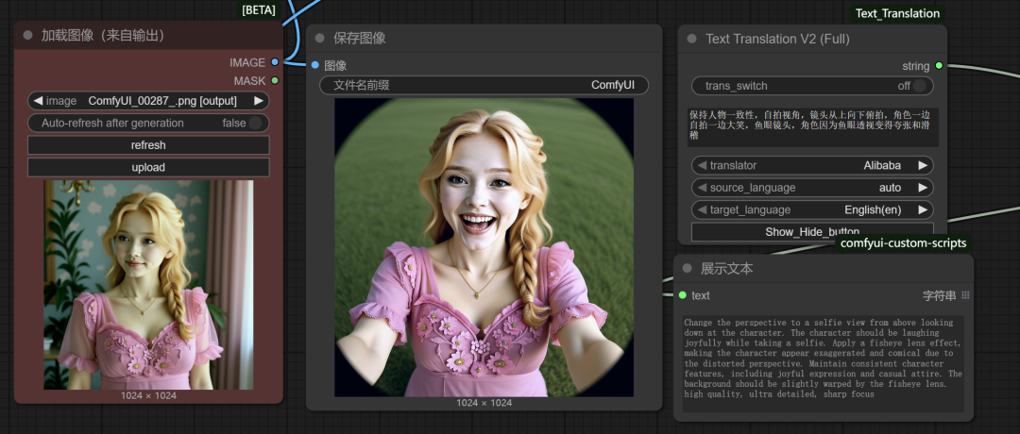Click the grid icon beside 字符串
This screenshot has width=1020, height=434.
point(965,295)
